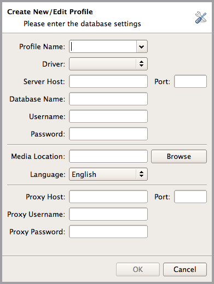Image resolution: width=214 pixels, height=284 pixels.
Task: Click the Proxy Password field
Action: pos(108,232)
